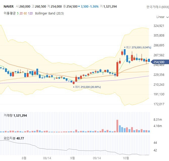
Task: Click the 42 foreign ownership axis label
Action: (155, 150)
